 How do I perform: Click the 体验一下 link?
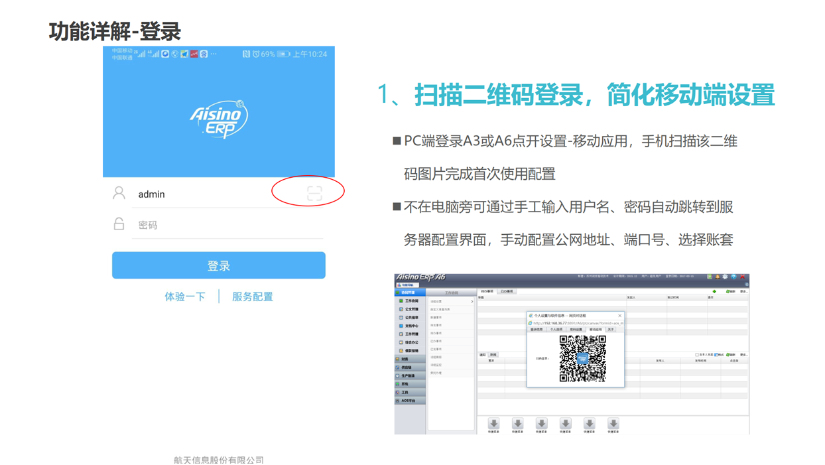coord(185,297)
